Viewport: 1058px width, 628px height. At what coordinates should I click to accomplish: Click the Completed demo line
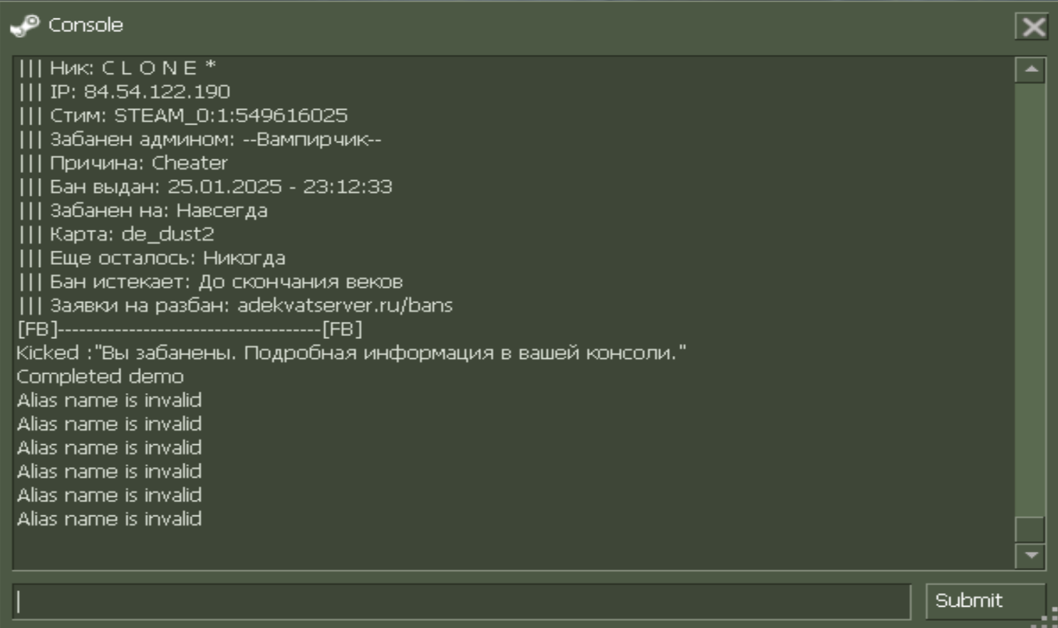tap(100, 377)
